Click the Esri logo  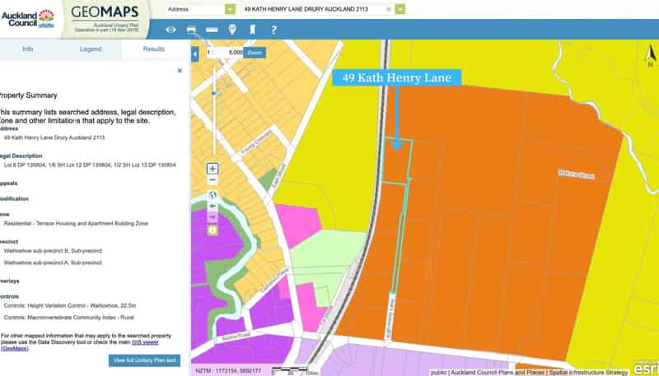coord(645,368)
